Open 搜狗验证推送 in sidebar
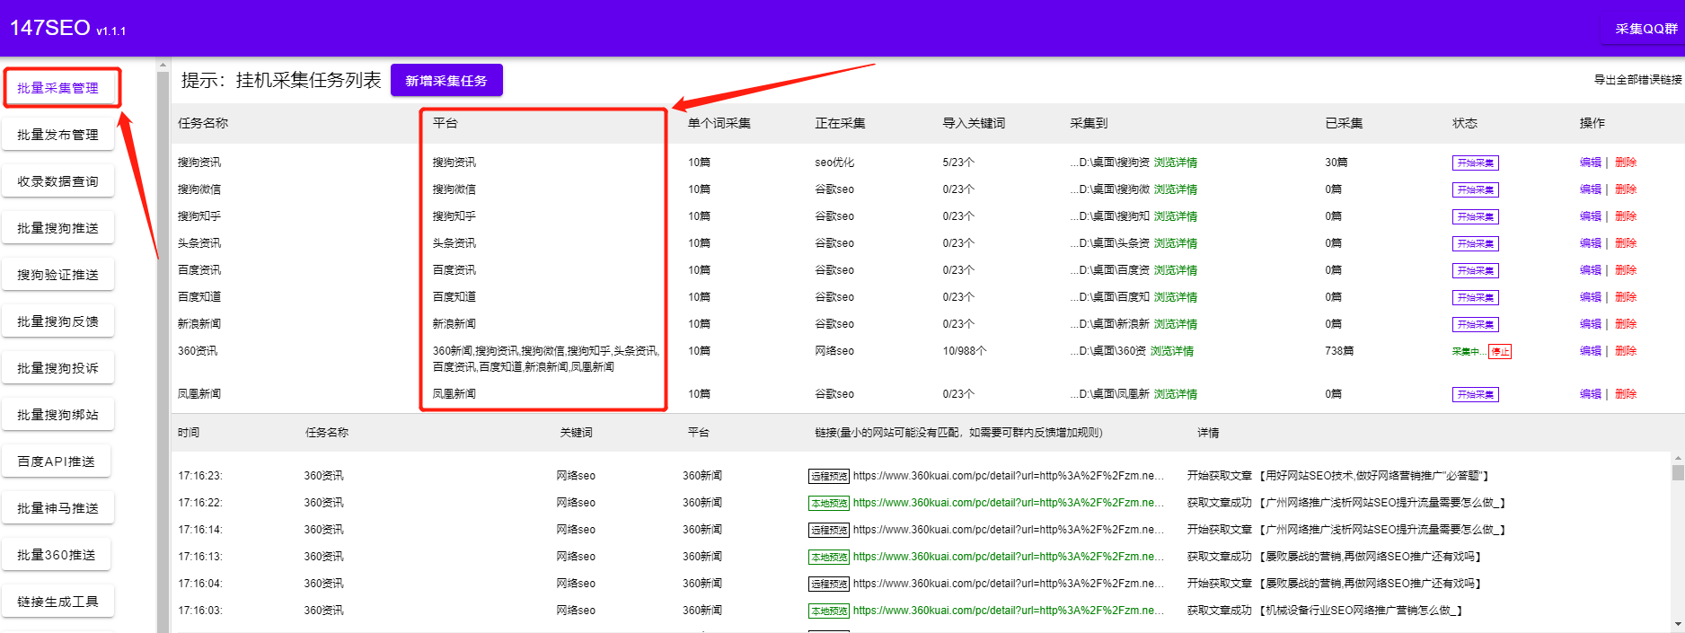Screen dimensions: 1685x633 point(58,275)
